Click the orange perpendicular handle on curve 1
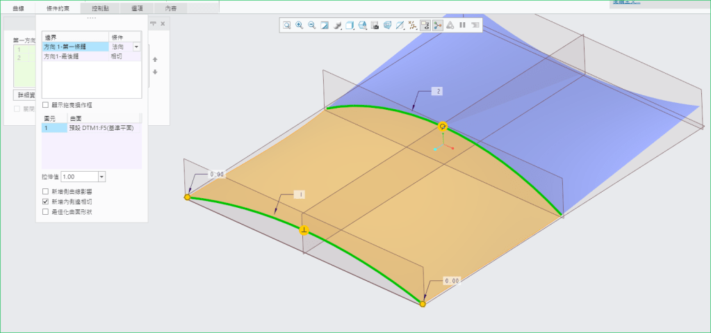 point(304,229)
